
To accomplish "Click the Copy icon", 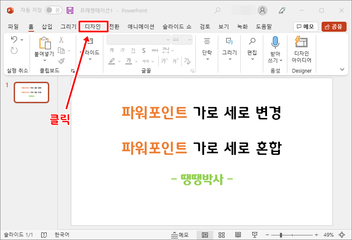I will point(61,51).
